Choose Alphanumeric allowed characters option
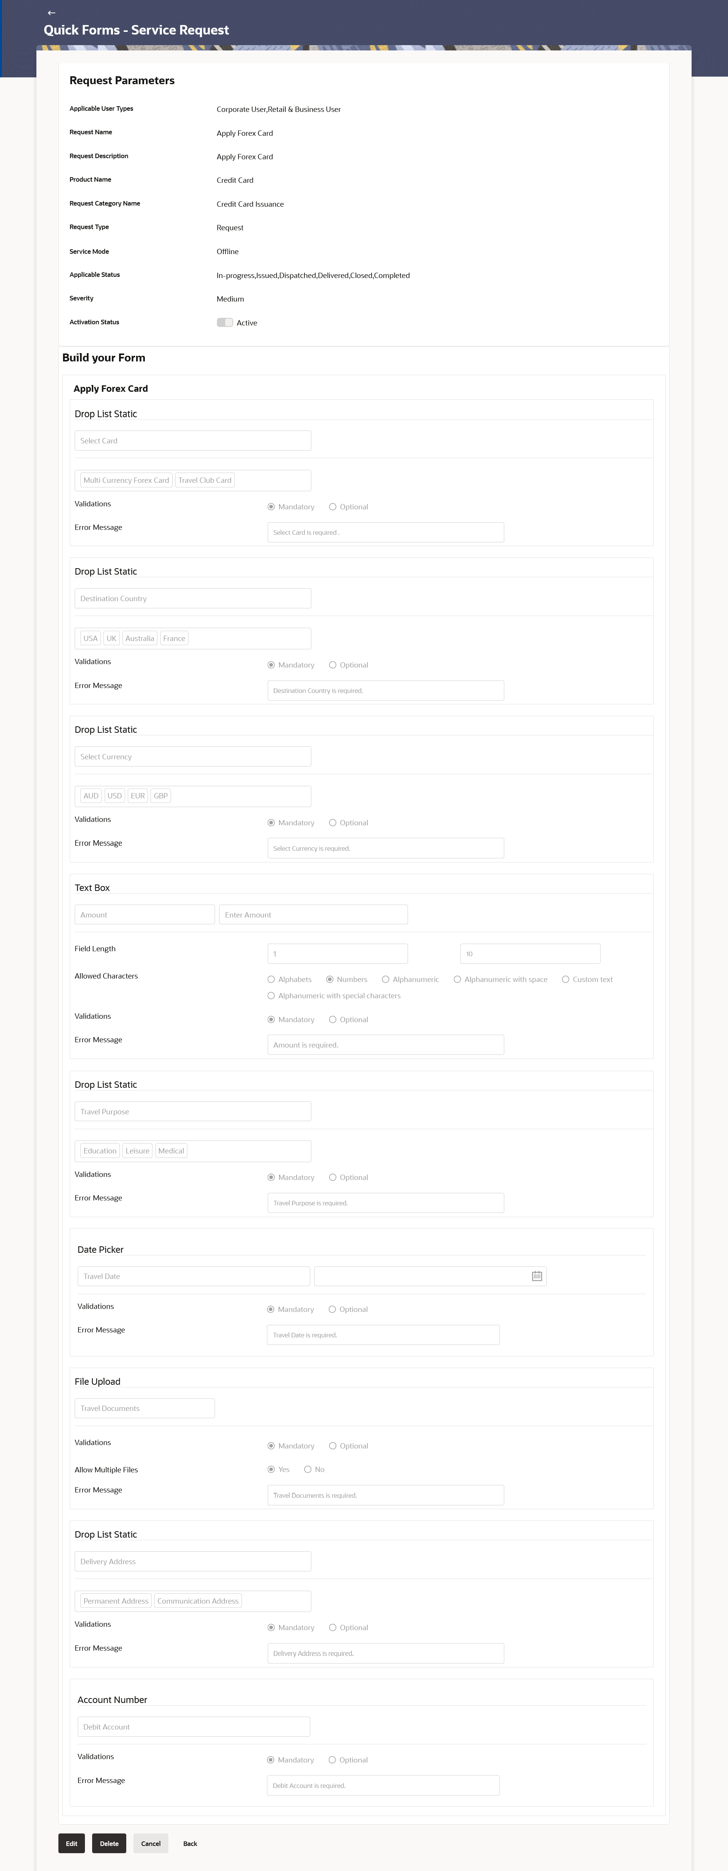Screen dimensions: 728x1871 click(x=385, y=979)
